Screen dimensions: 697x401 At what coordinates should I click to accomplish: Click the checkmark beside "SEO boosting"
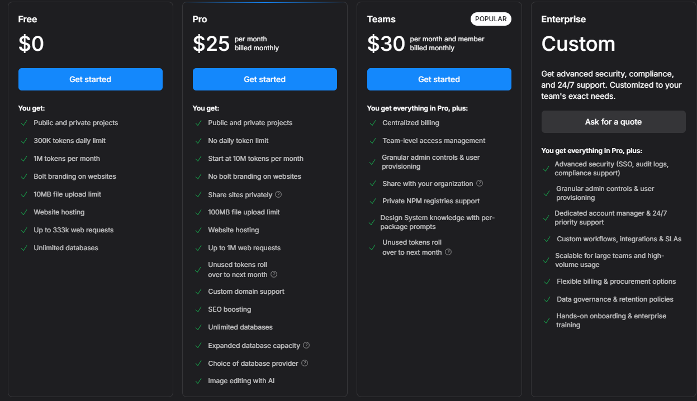click(x=198, y=309)
